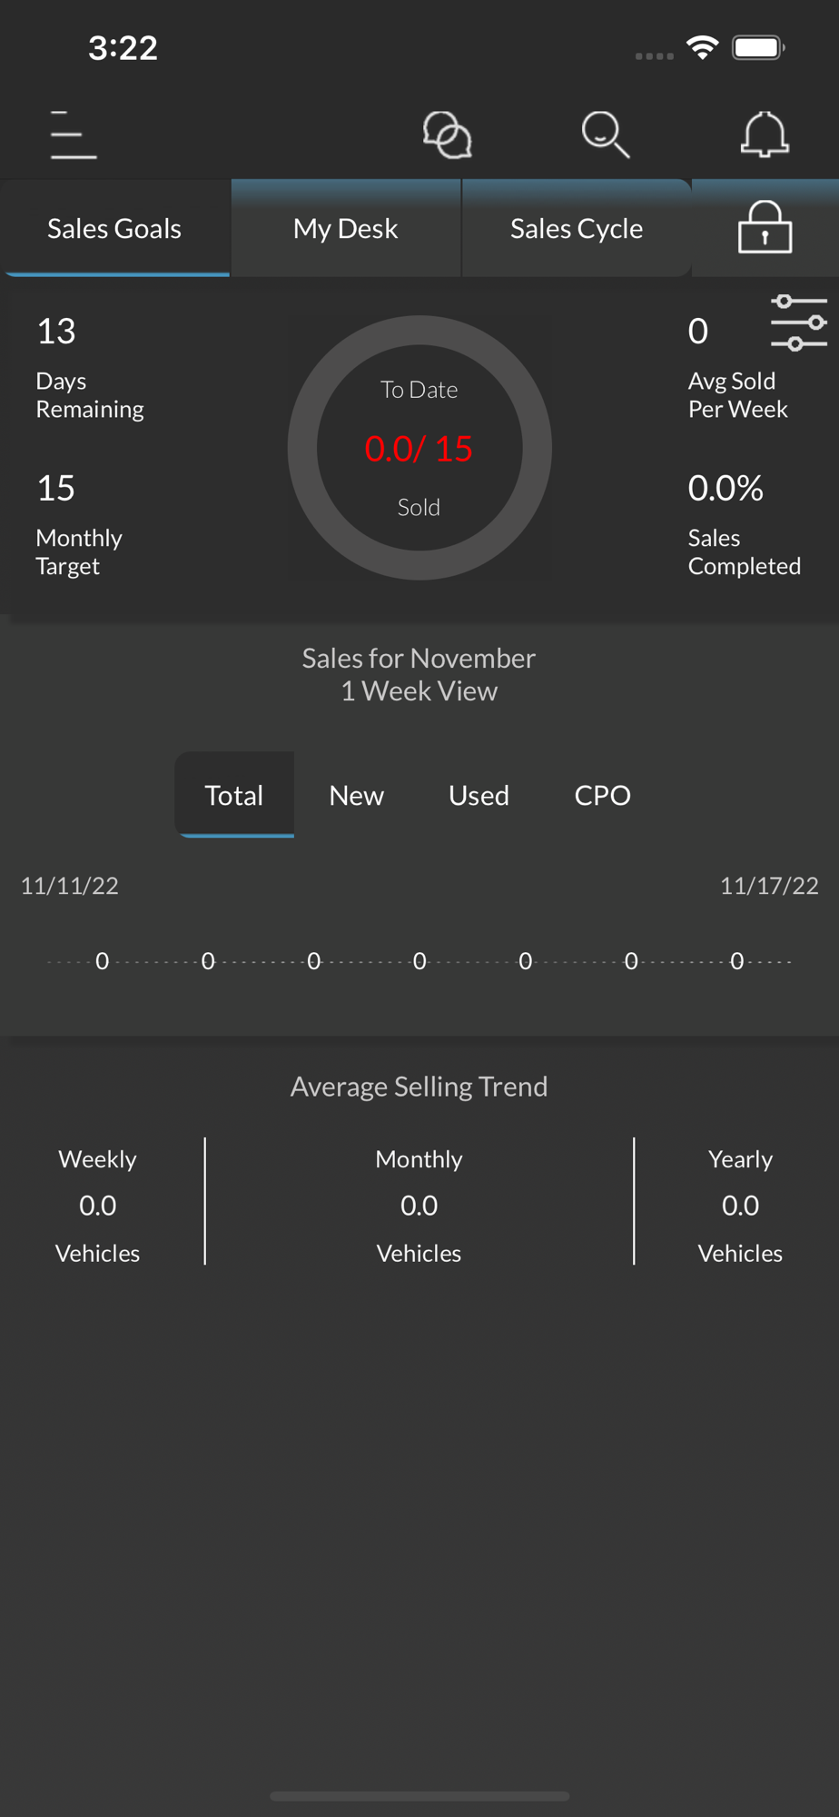Tap the search magnifier icon
This screenshot has width=839, height=1817.
606,135
